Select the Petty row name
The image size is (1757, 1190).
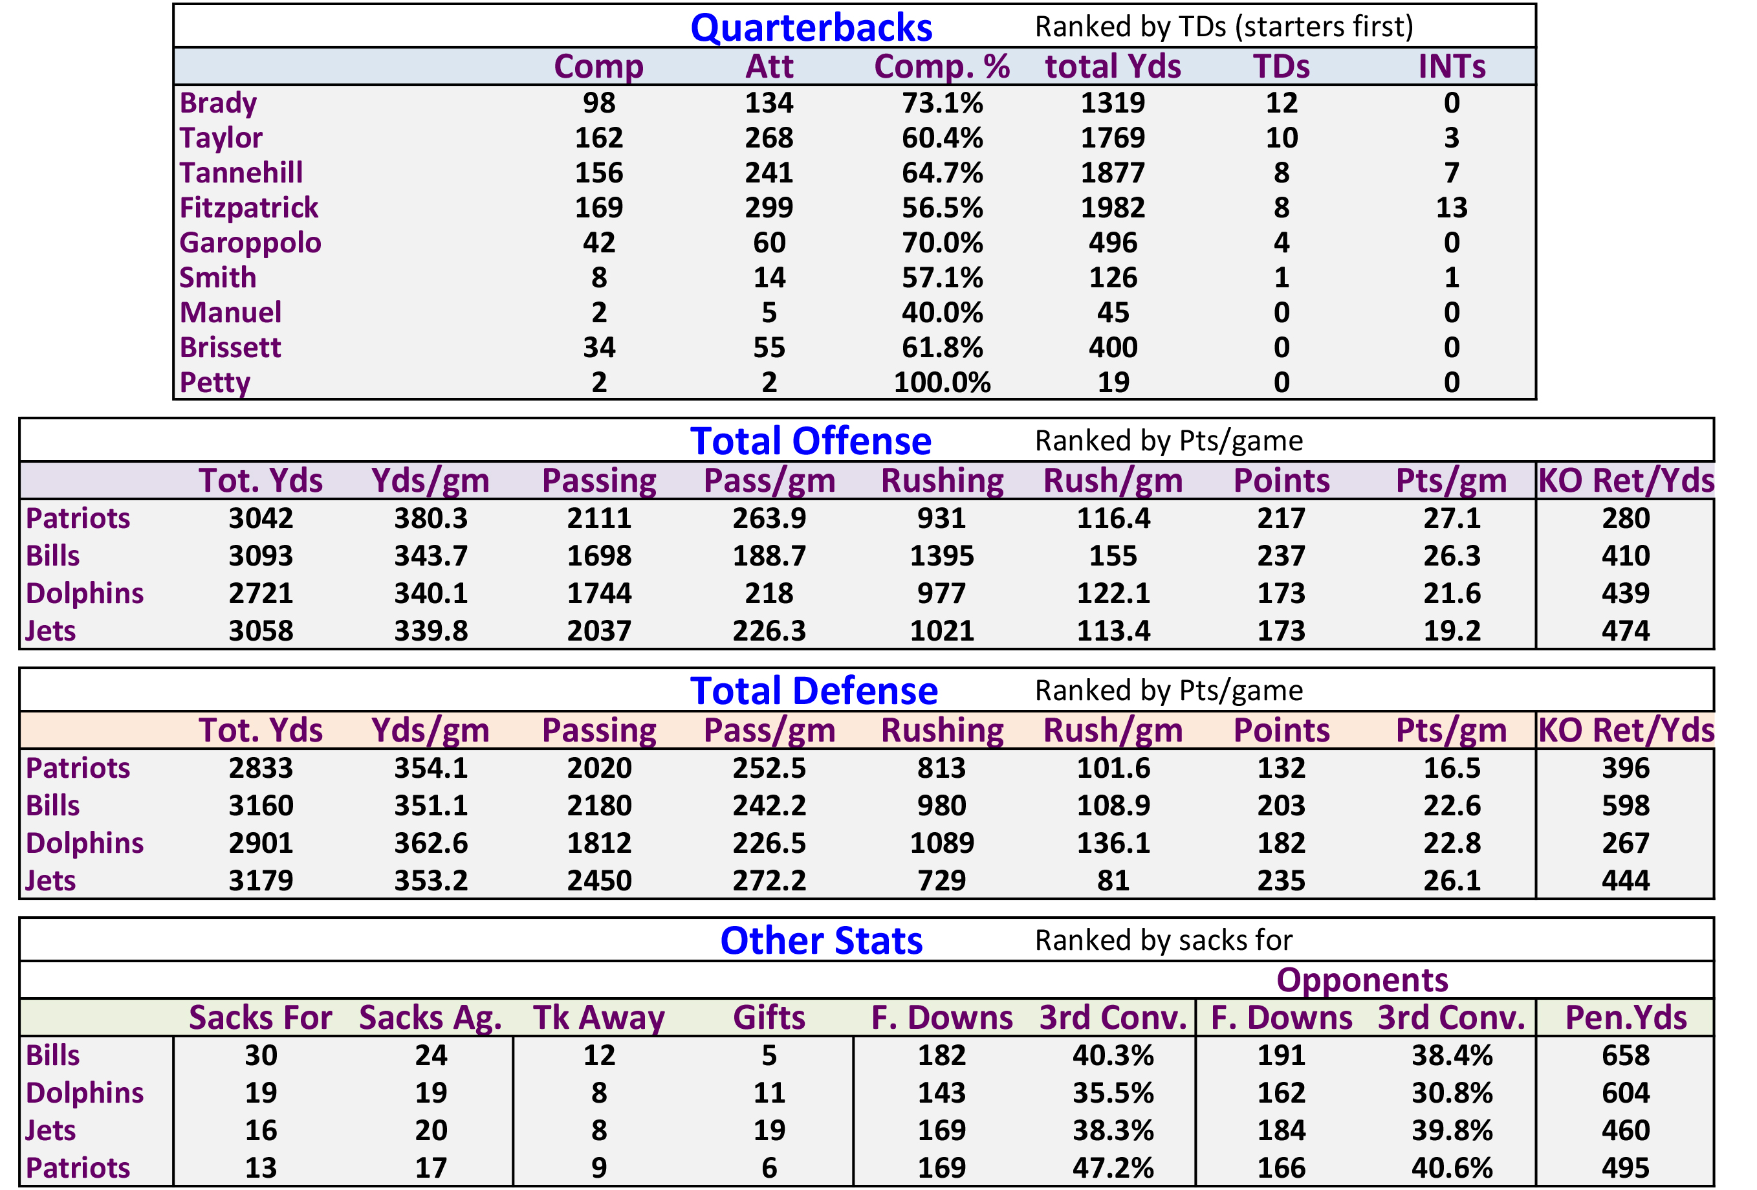coord(215,382)
